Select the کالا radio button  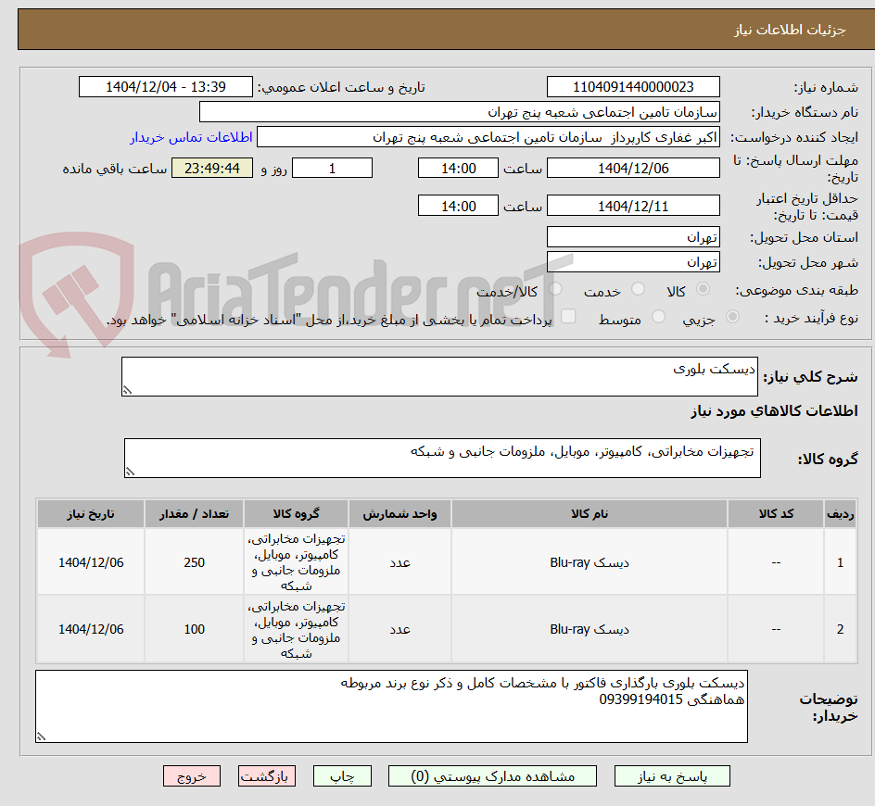704,289
